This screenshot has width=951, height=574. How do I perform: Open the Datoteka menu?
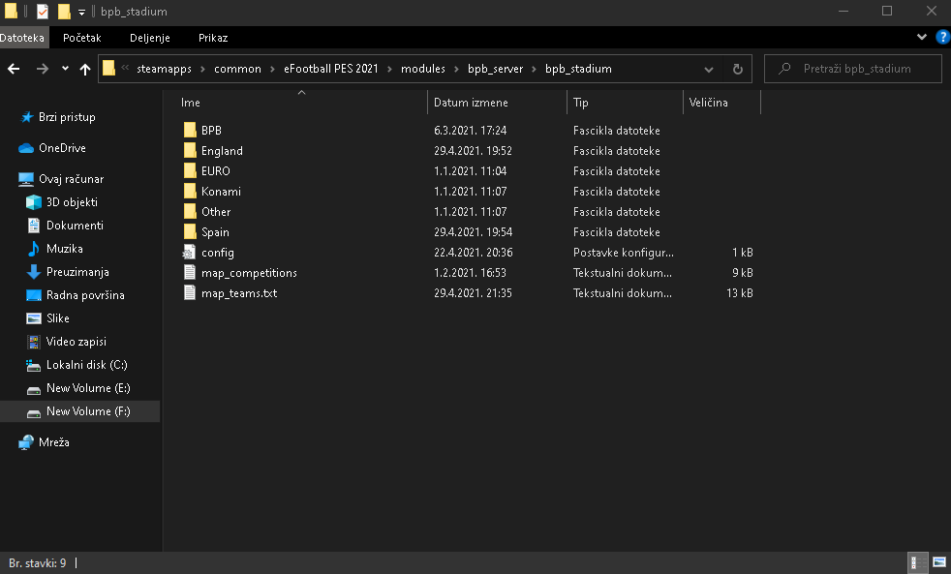(x=22, y=38)
